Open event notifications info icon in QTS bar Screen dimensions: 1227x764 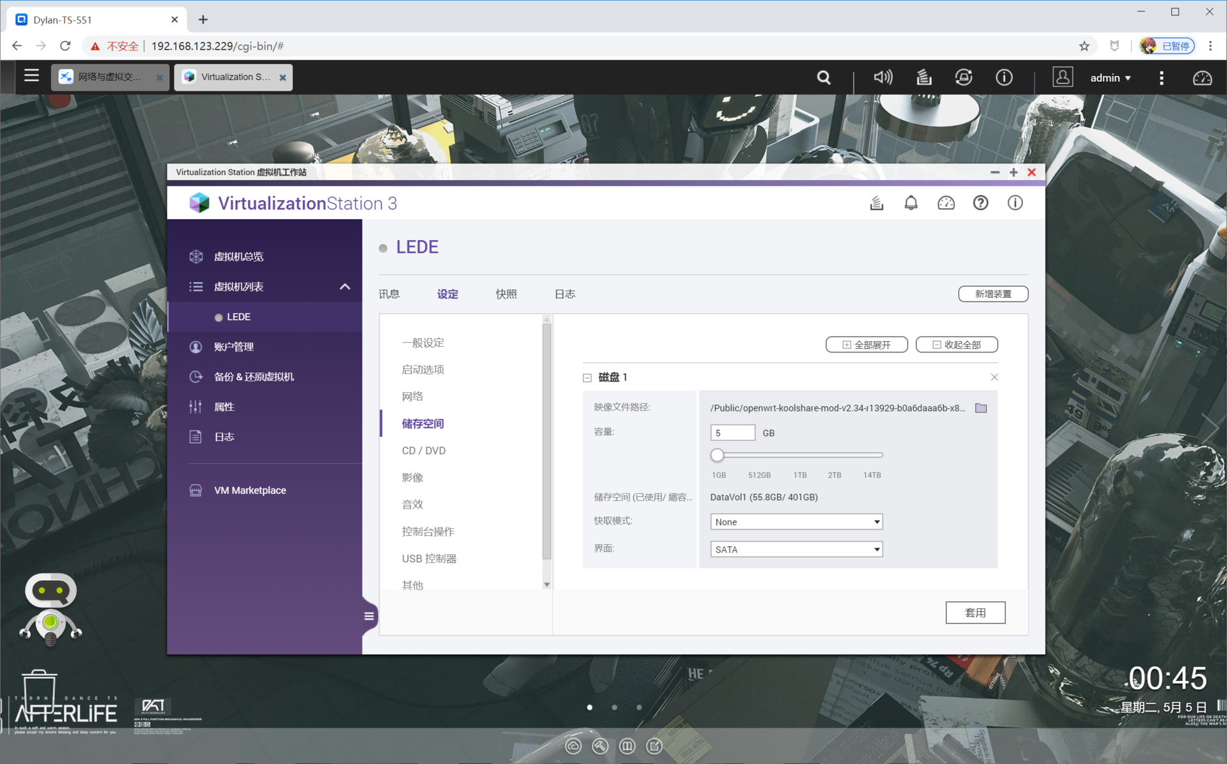pyautogui.click(x=1004, y=77)
